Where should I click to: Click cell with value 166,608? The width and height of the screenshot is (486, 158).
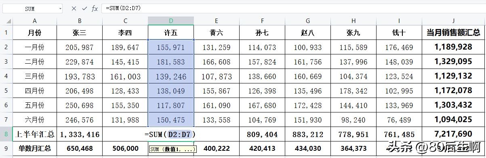pyautogui.click(x=217, y=62)
